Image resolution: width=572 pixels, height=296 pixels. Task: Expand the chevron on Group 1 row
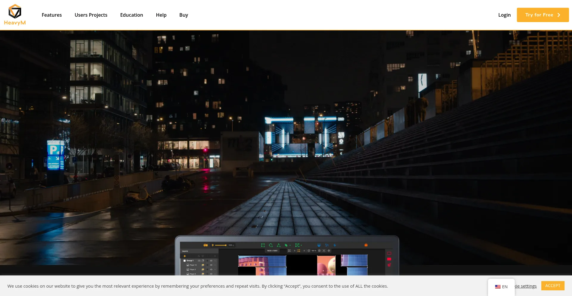pos(215,261)
